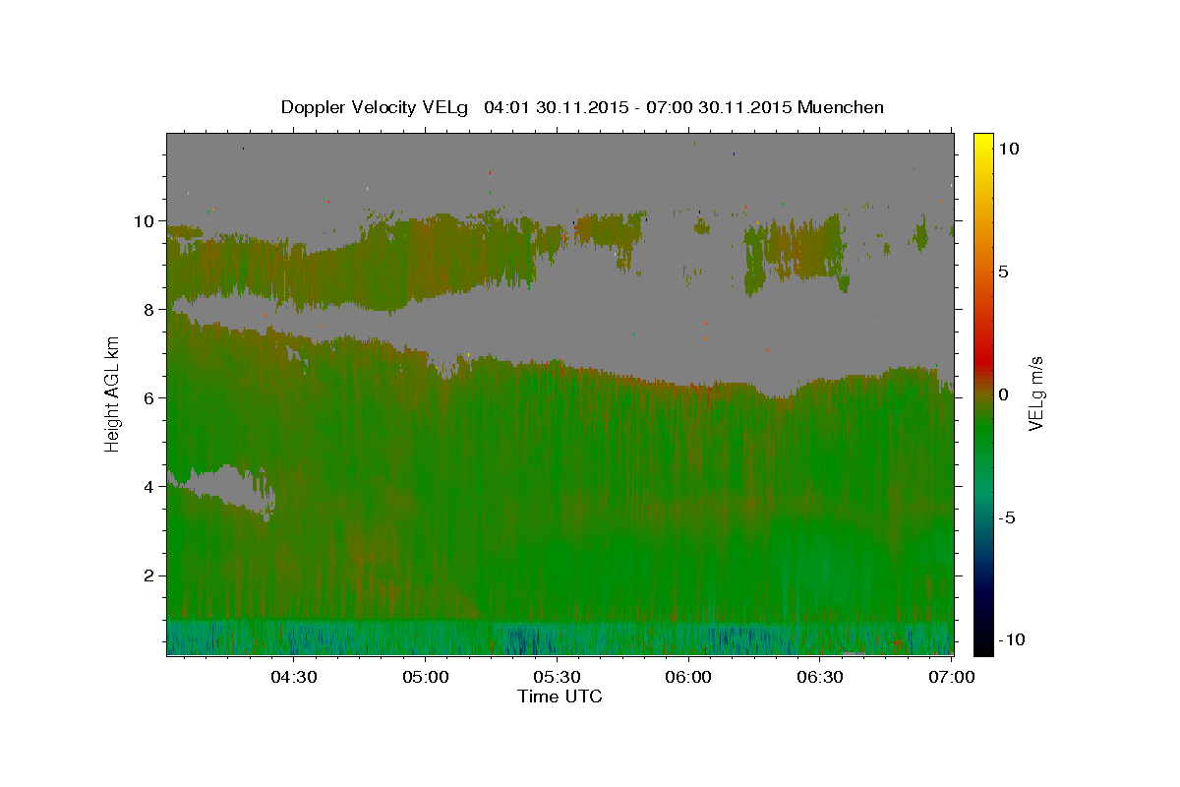Click the 06:30 time tick label
1180x787 pixels.
click(x=820, y=677)
